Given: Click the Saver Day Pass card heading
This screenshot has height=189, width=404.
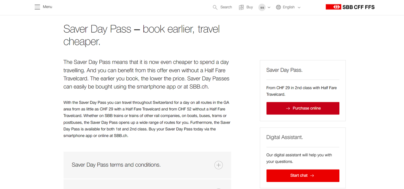Looking at the screenshot, I should click(x=284, y=70).
